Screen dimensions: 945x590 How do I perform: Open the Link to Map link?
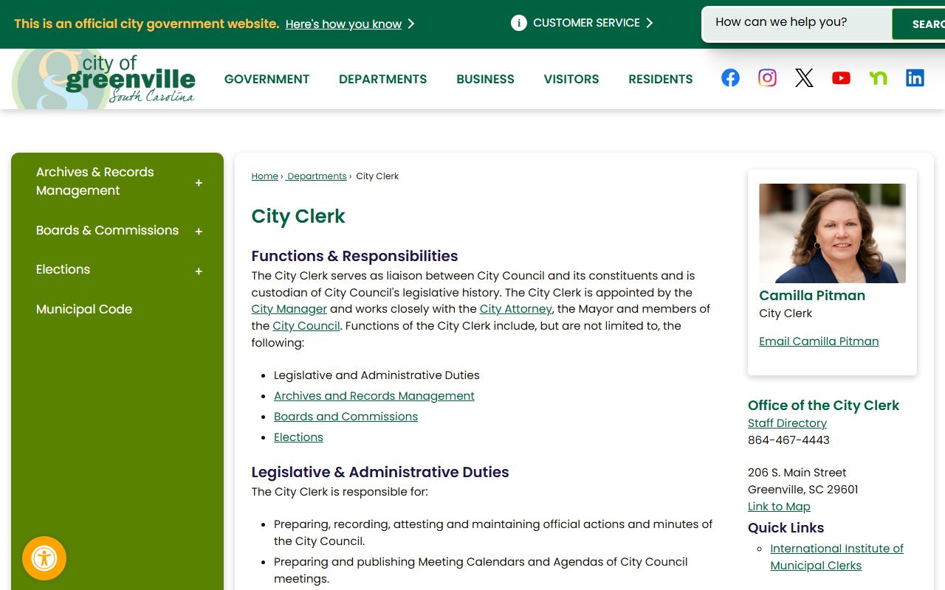[x=779, y=507]
